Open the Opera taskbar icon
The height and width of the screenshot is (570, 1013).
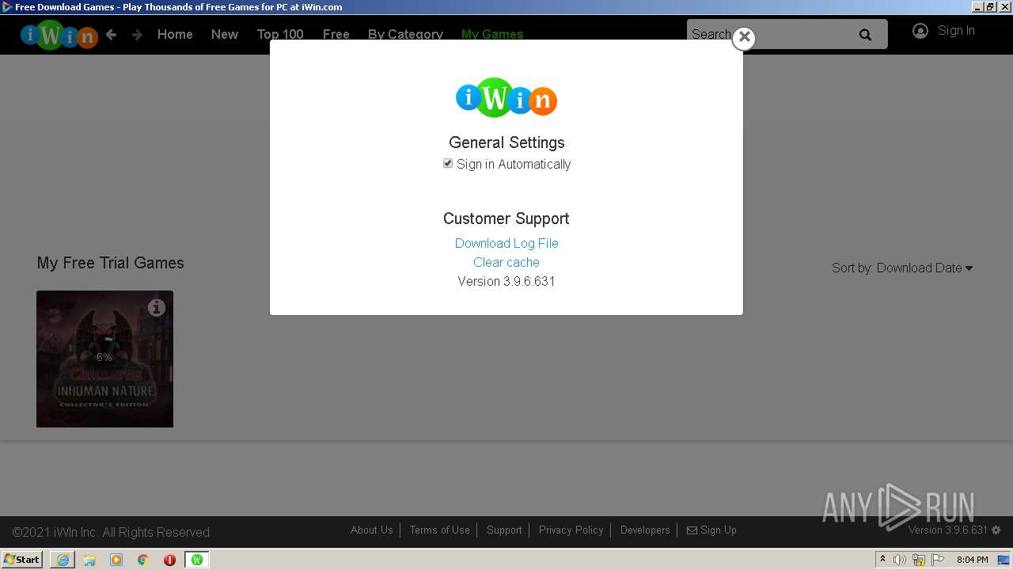click(x=169, y=560)
